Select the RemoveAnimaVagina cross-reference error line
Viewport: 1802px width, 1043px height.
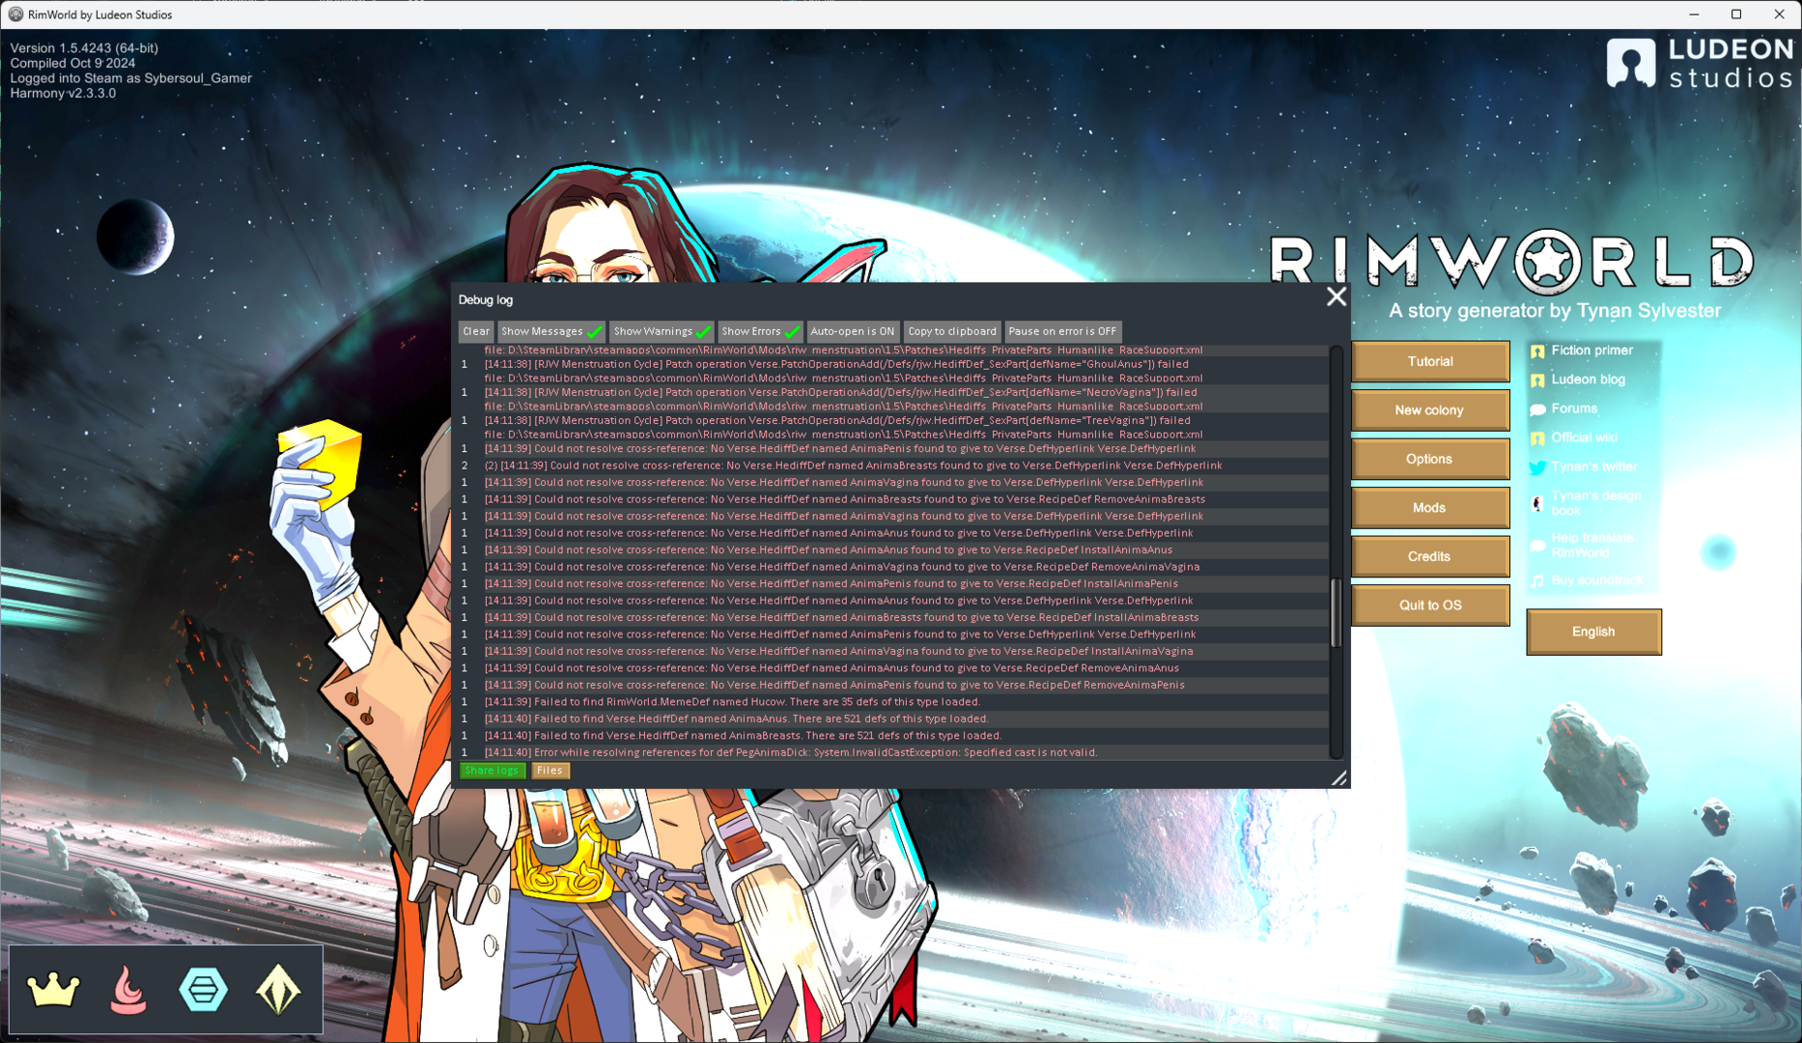[x=893, y=567]
